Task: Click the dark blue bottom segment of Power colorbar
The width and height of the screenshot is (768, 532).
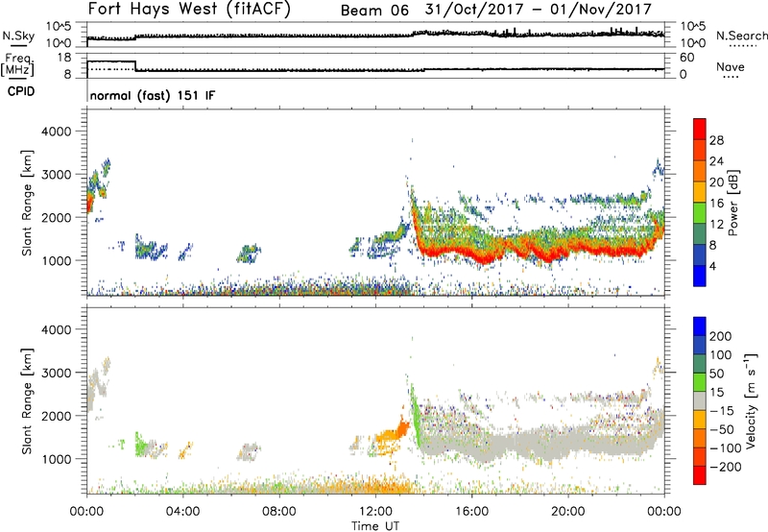Action: [700, 276]
